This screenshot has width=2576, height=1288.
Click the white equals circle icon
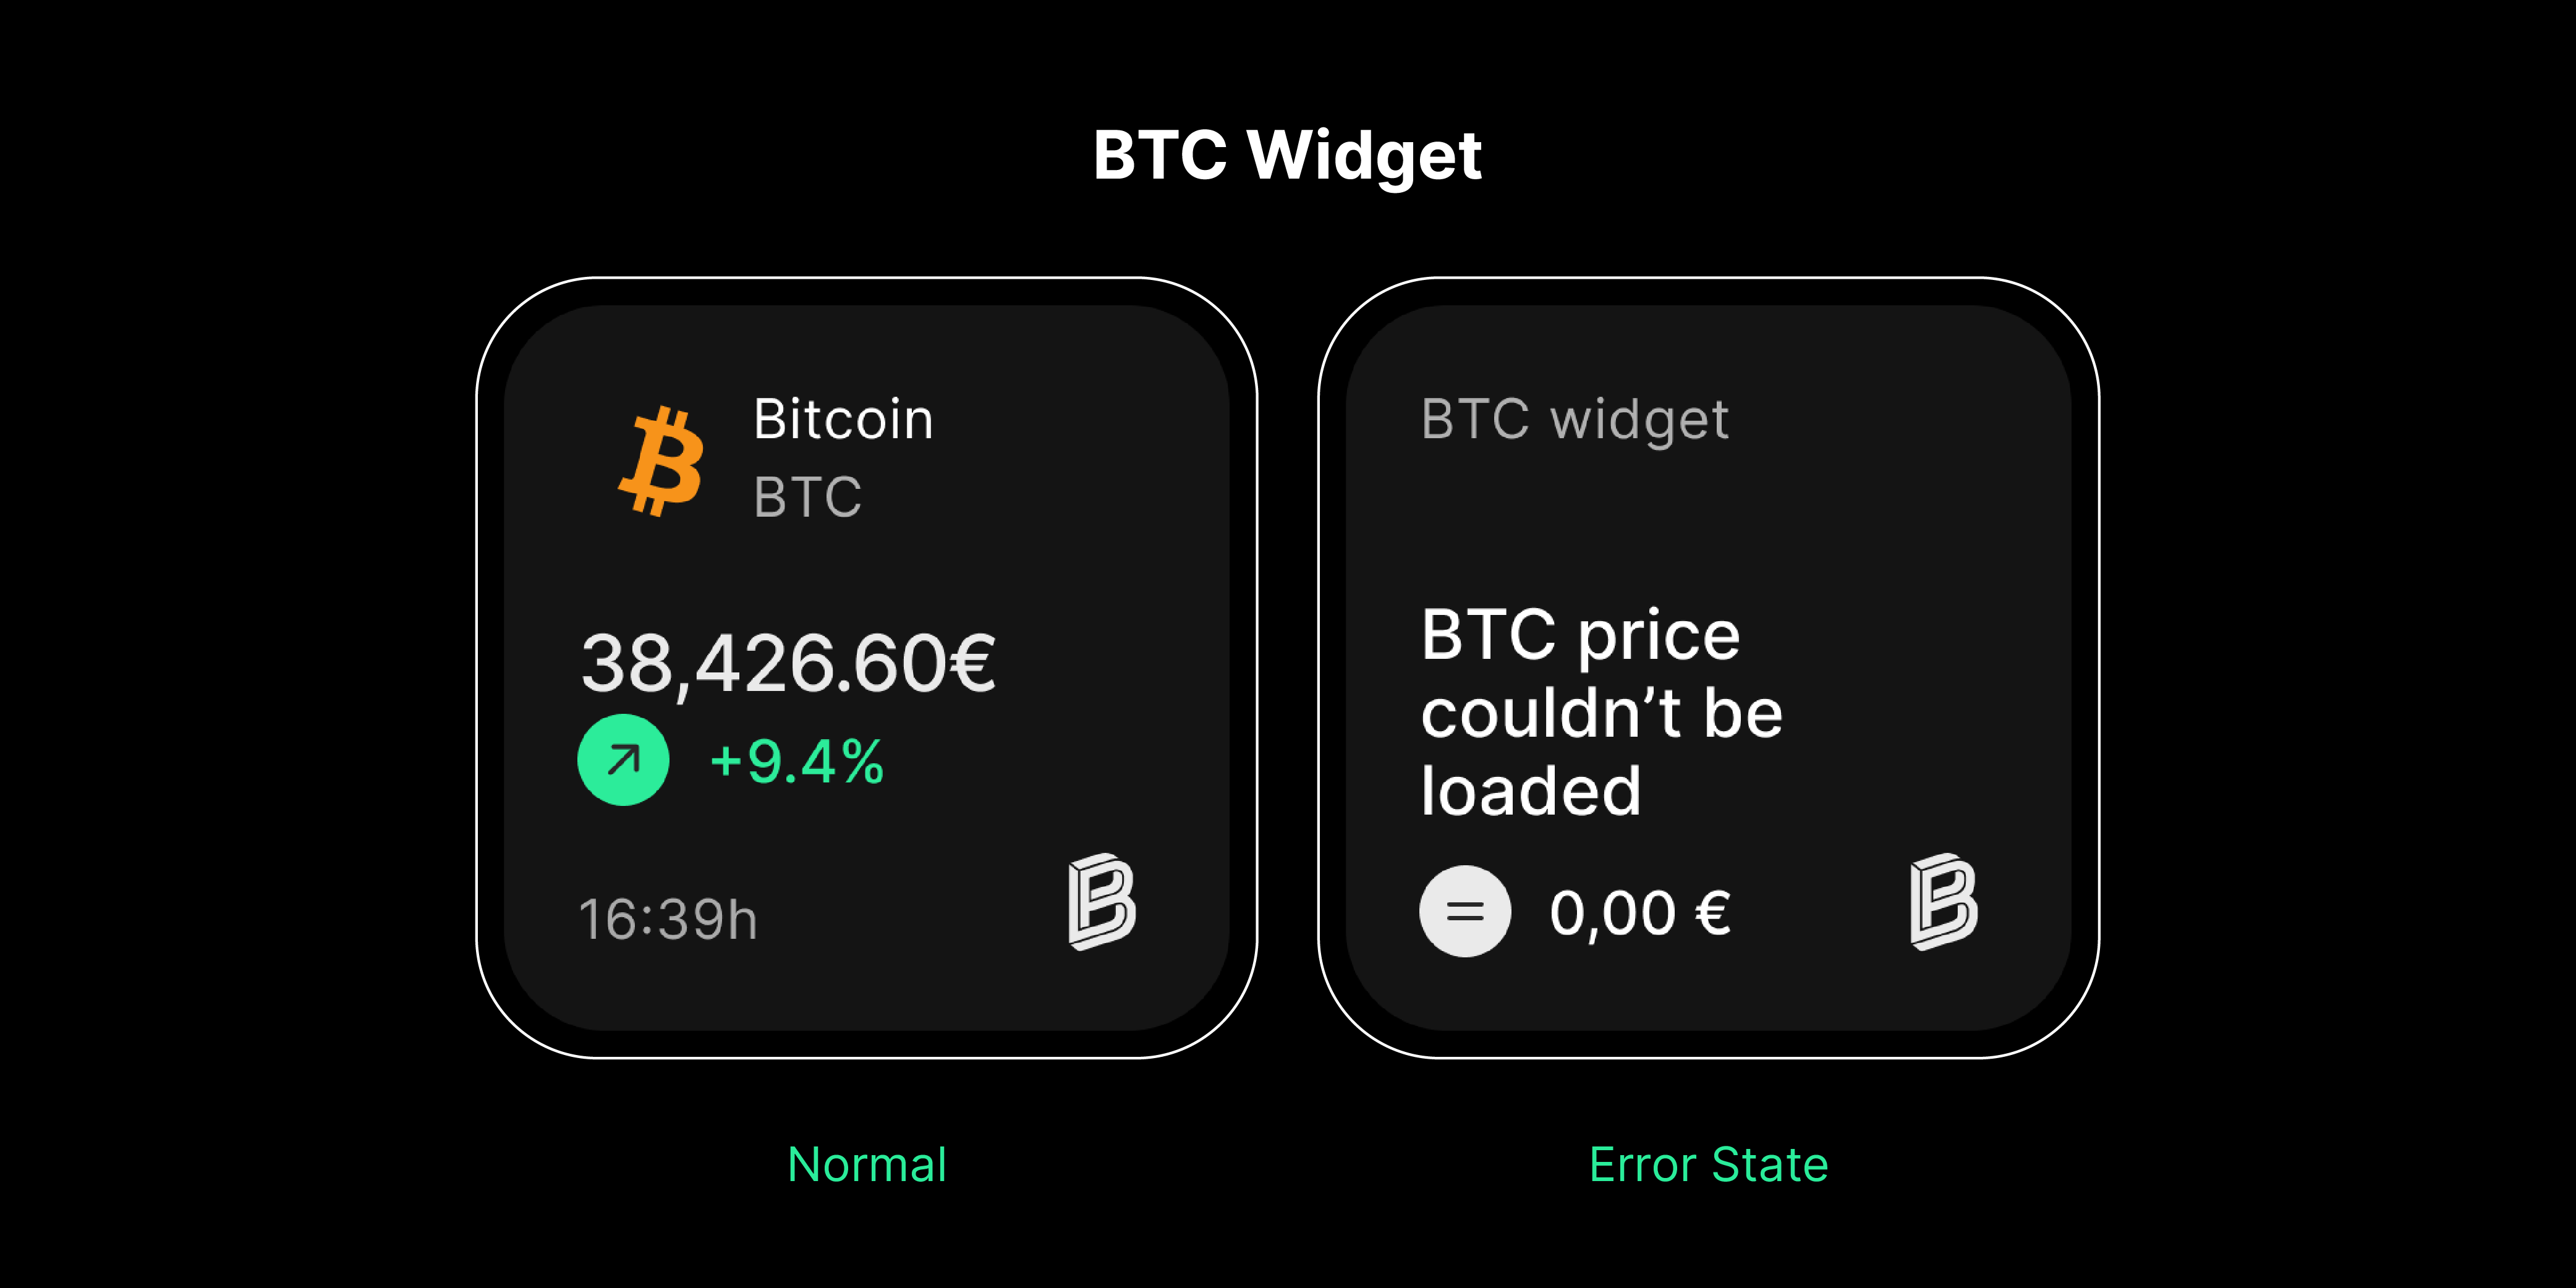(1464, 910)
